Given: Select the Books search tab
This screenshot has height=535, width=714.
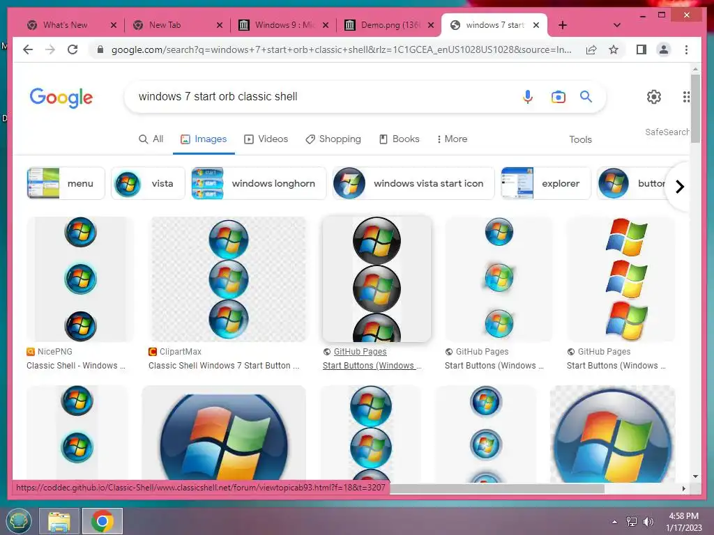Looking at the screenshot, I should click(400, 139).
